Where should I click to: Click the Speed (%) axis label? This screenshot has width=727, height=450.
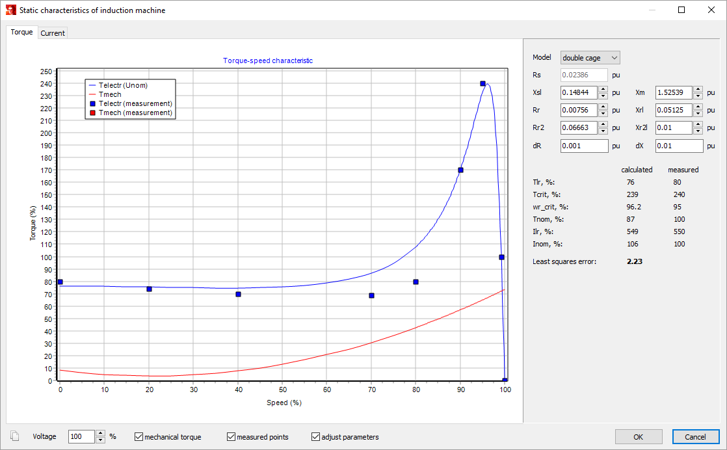[284, 403]
